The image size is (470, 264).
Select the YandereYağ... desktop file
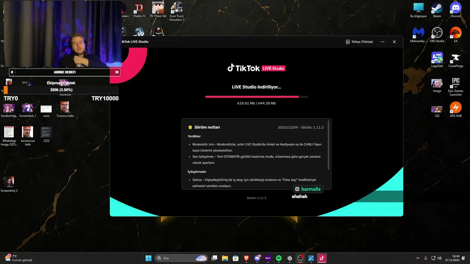(x=9, y=110)
